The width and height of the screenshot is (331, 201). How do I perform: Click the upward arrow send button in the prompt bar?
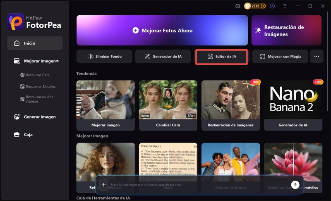click(x=295, y=185)
